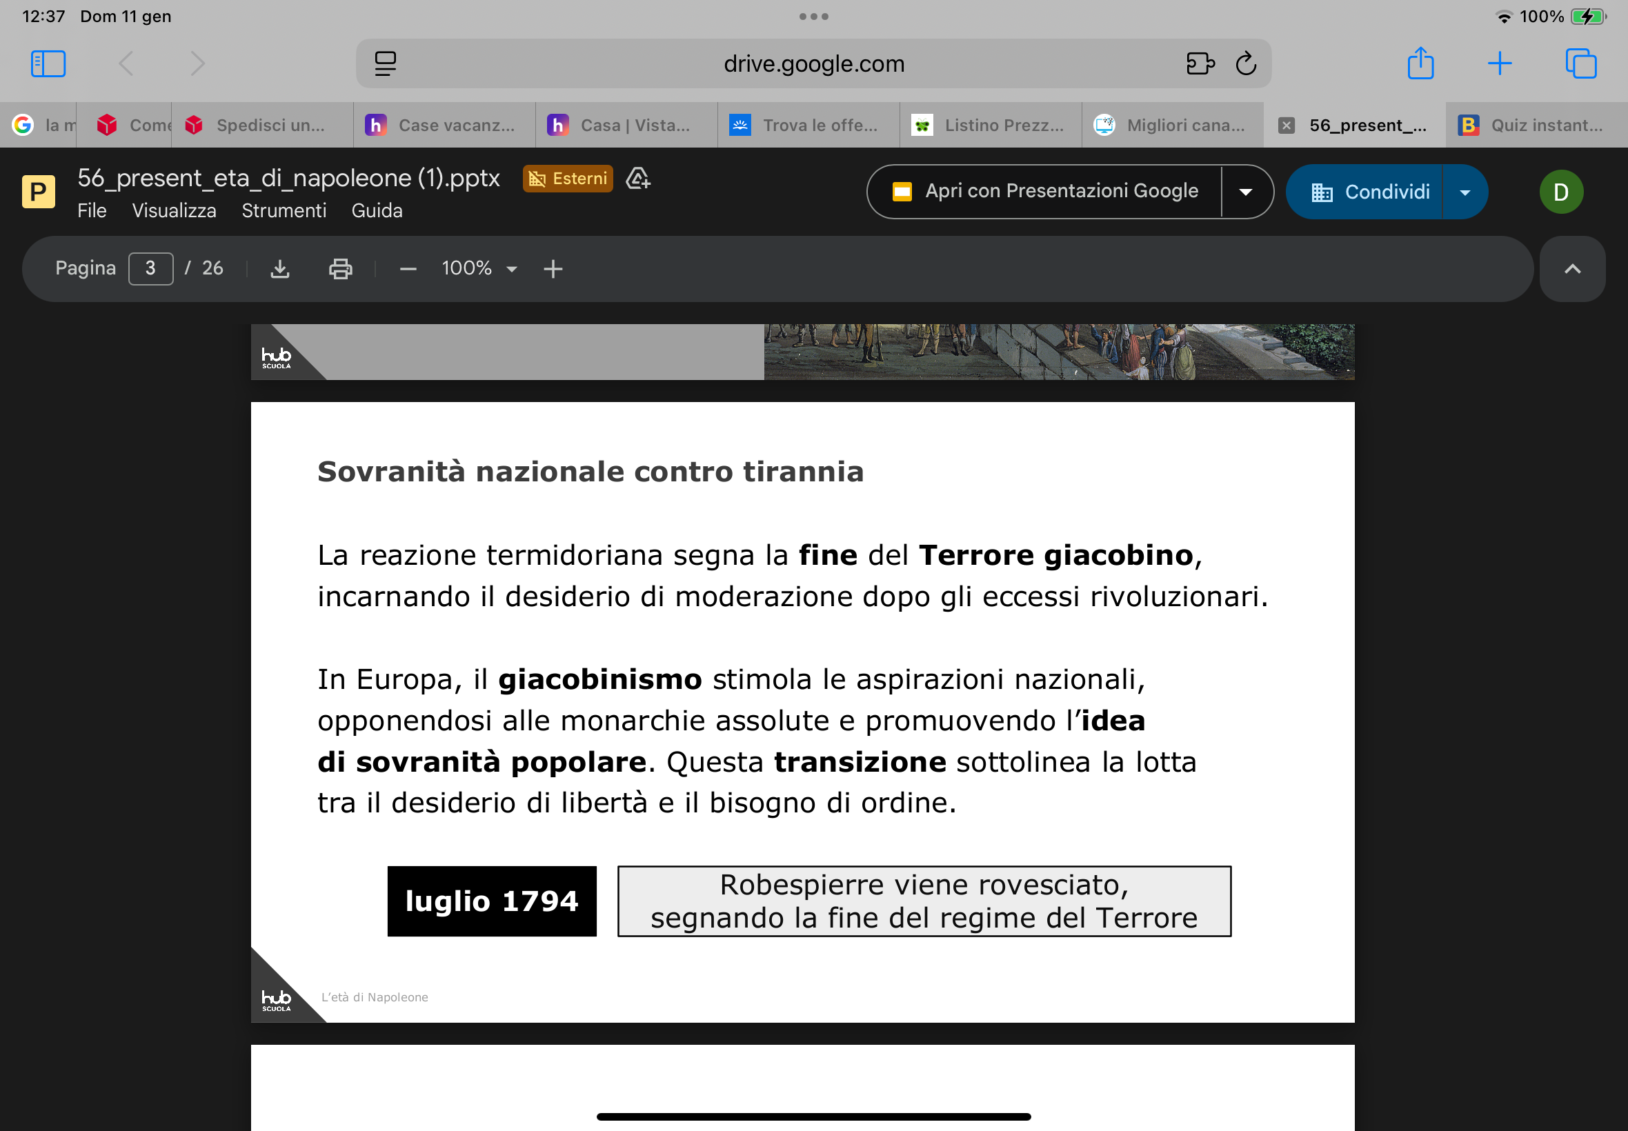Screen dimensions: 1628x1131
Task: Tap the Safari share icon
Action: click(x=1420, y=63)
